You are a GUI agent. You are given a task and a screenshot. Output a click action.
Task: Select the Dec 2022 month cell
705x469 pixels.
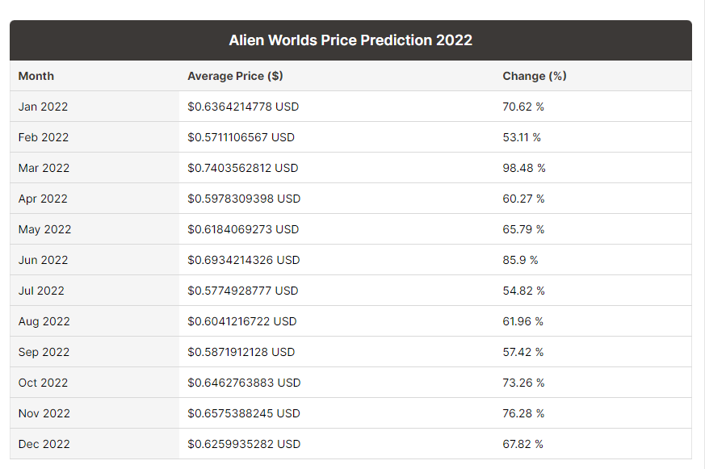point(44,444)
